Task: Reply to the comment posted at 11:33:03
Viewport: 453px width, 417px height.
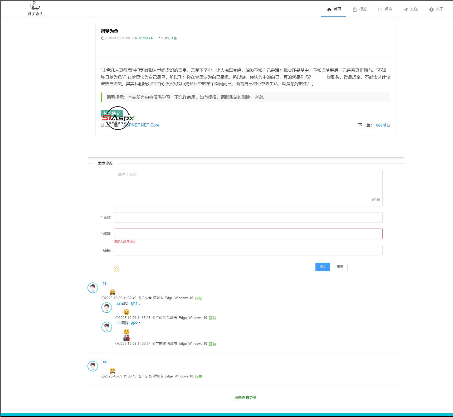Action: coord(212,318)
